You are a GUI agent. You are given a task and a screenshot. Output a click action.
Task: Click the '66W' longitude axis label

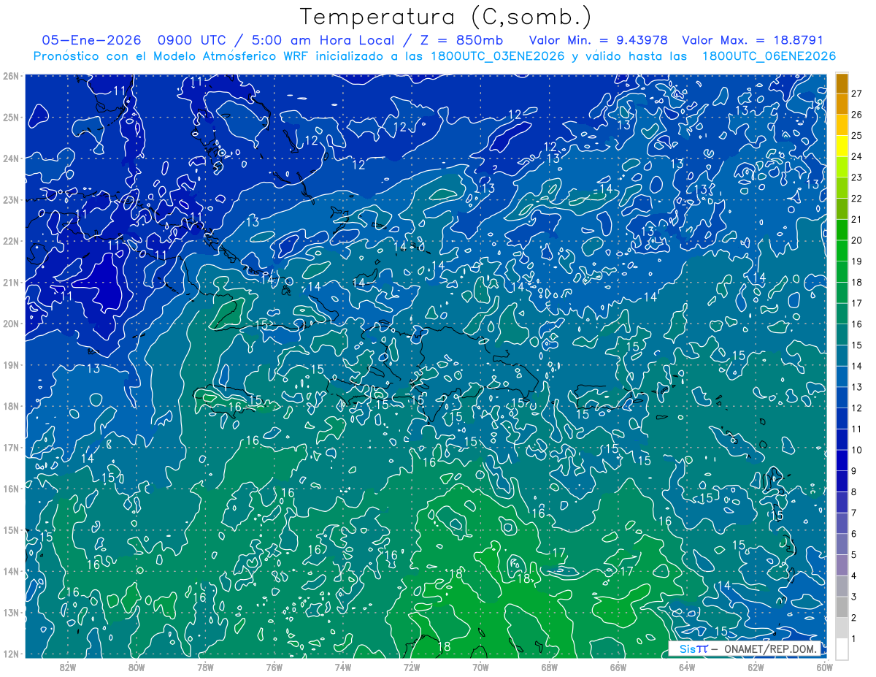coord(618,667)
